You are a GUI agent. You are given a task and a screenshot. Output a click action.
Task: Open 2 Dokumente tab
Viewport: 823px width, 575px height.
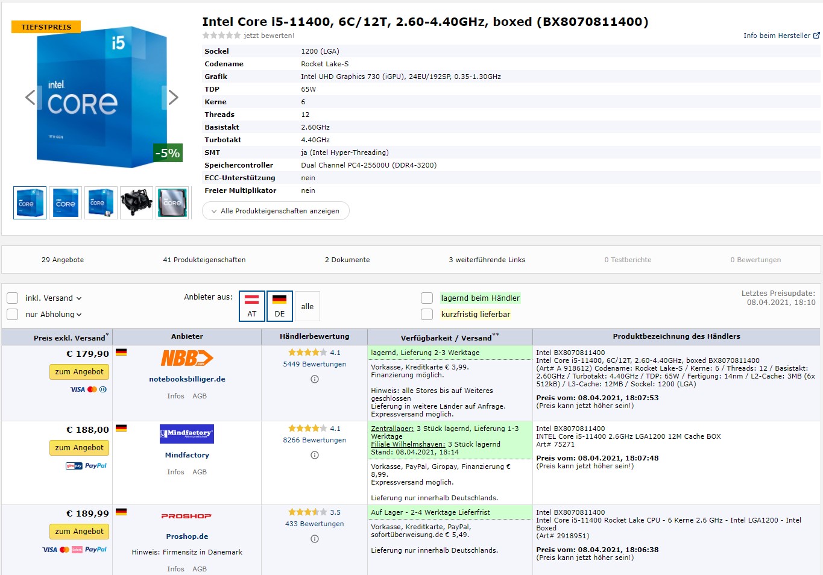click(x=347, y=260)
